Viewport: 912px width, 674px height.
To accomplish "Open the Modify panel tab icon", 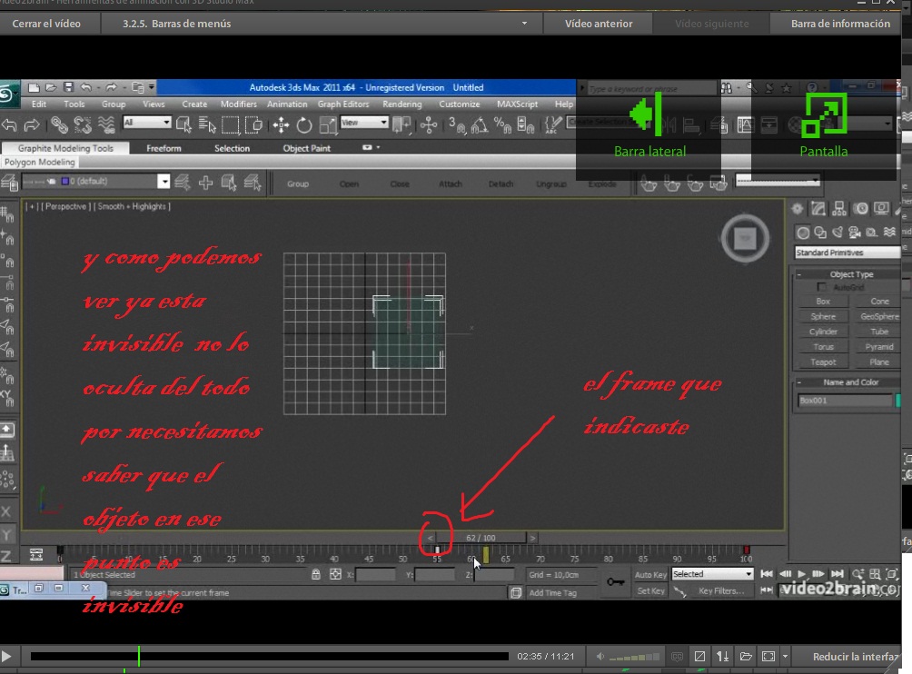I will point(818,209).
